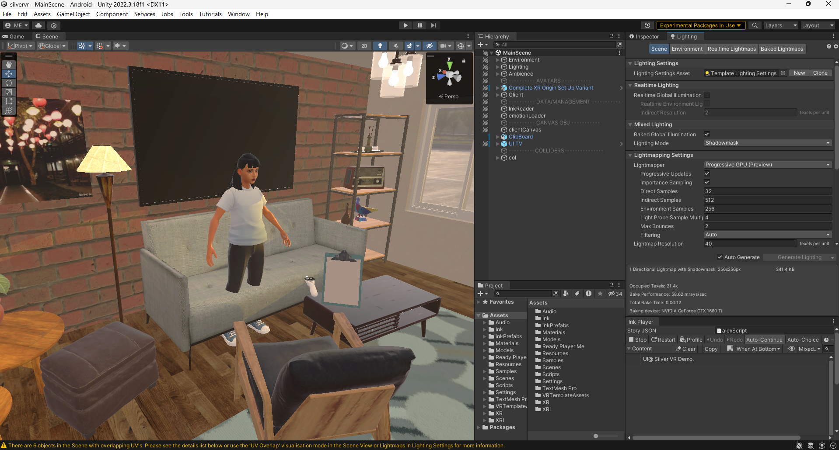
Task: Select the Rotate tool in the scene
Action: [x=9, y=83]
